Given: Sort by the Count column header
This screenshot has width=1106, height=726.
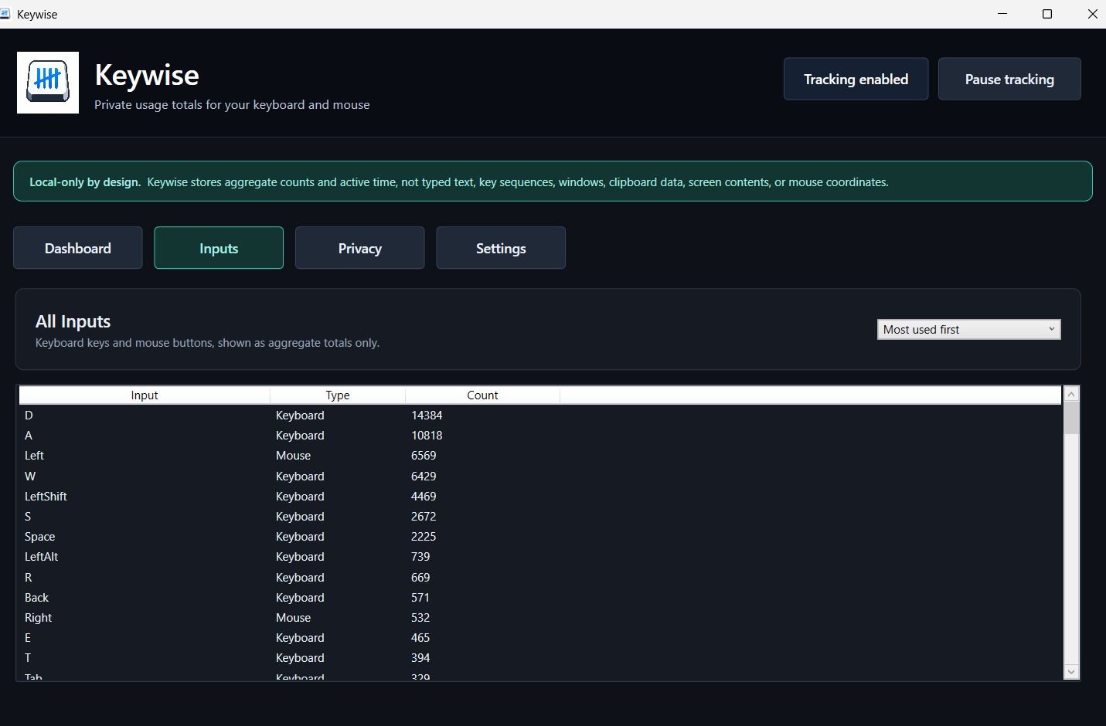Looking at the screenshot, I should (482, 395).
